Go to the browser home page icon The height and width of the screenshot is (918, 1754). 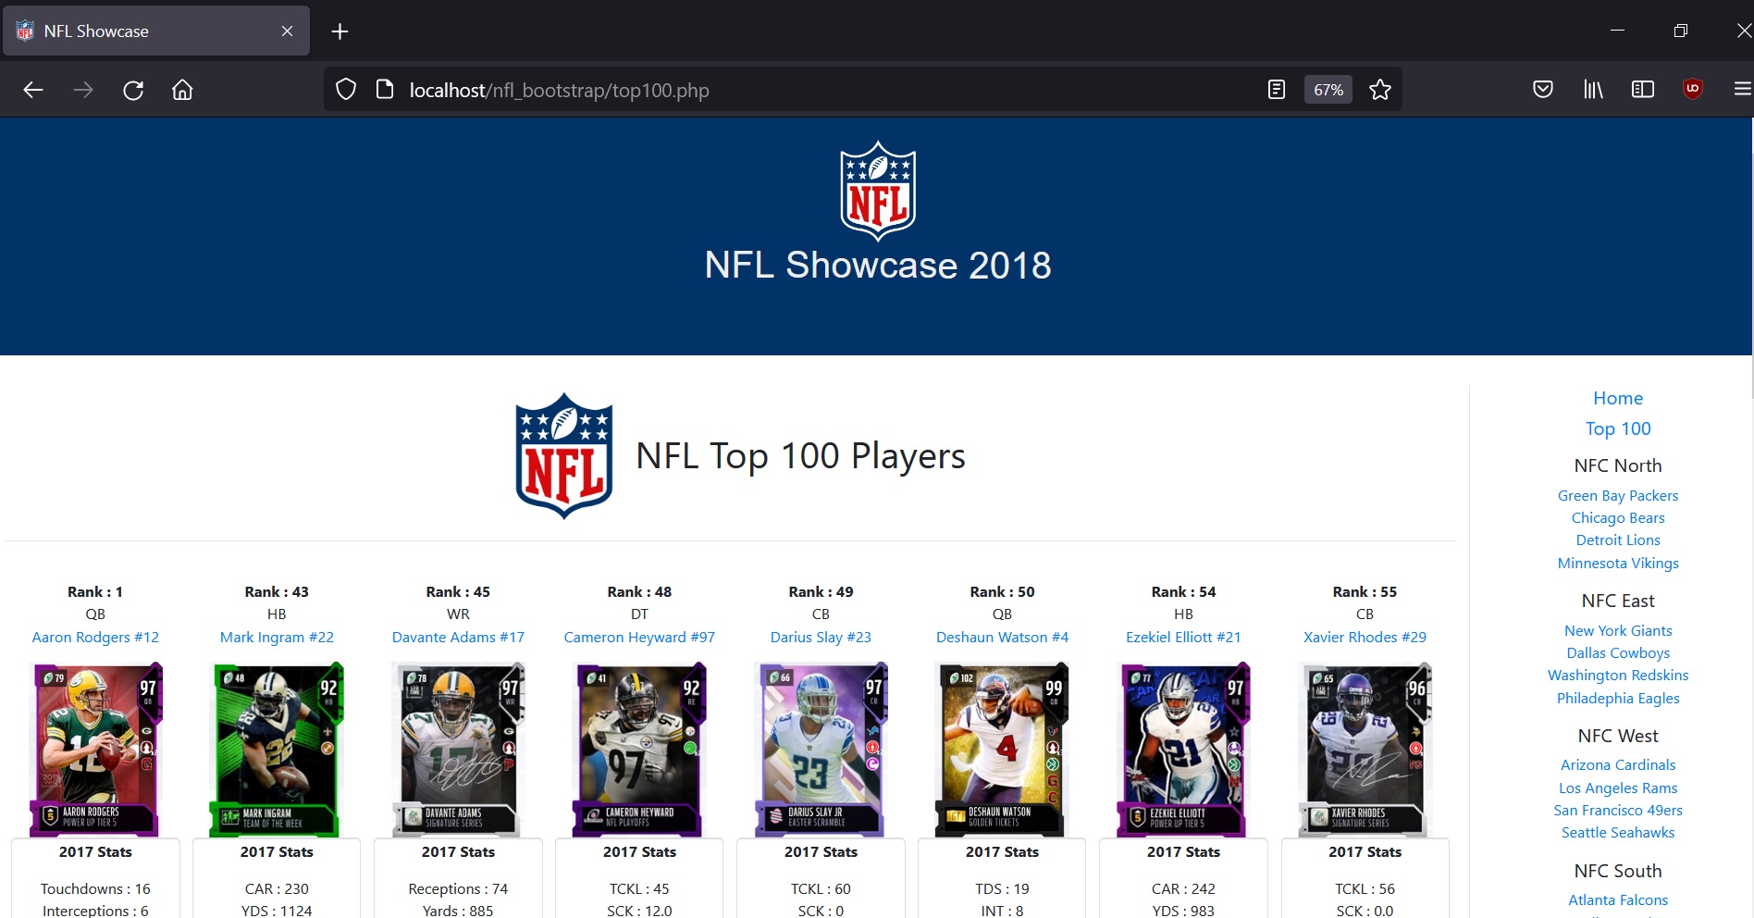pyautogui.click(x=182, y=90)
